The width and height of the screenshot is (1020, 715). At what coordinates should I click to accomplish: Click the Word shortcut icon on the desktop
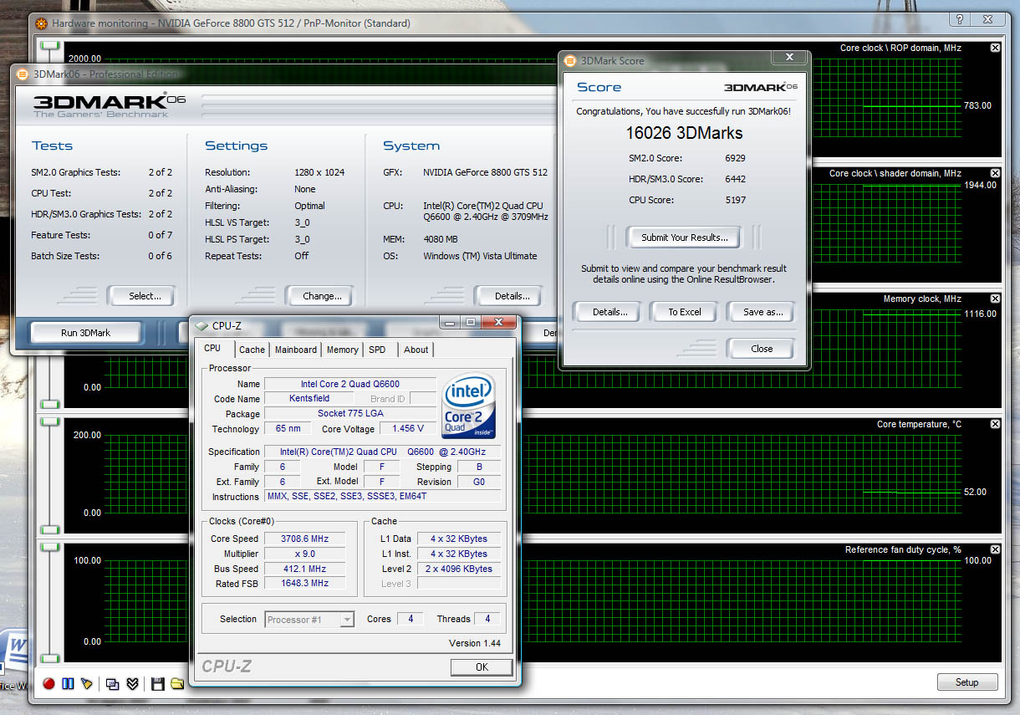[14, 652]
